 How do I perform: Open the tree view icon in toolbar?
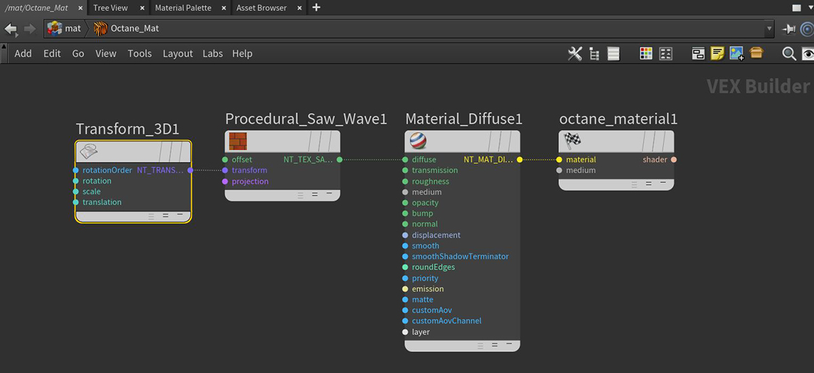[594, 54]
